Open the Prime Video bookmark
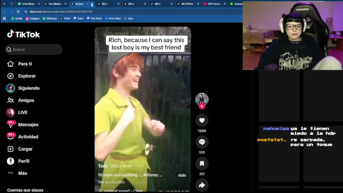The width and height of the screenshot is (343, 193). (x=113, y=18)
